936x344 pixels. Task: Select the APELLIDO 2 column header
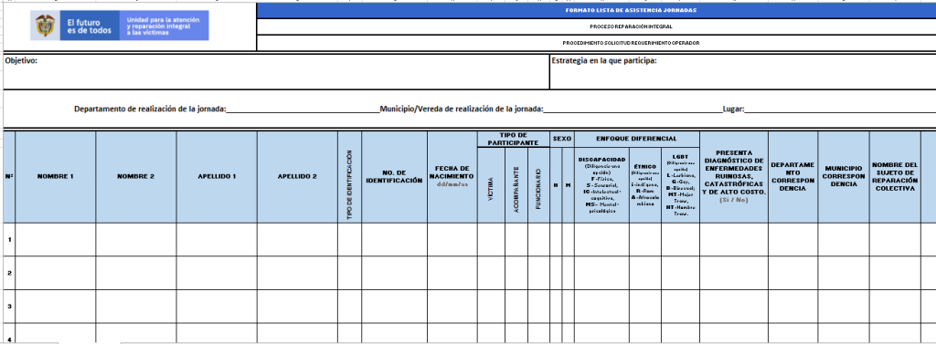click(297, 177)
